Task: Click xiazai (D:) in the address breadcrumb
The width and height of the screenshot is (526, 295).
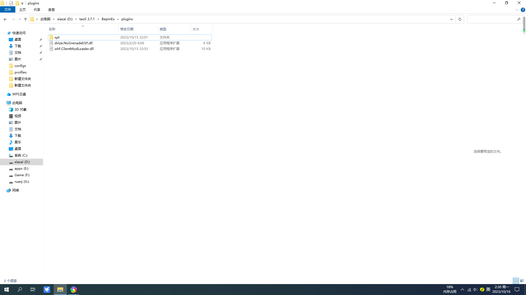Action: 65,19
